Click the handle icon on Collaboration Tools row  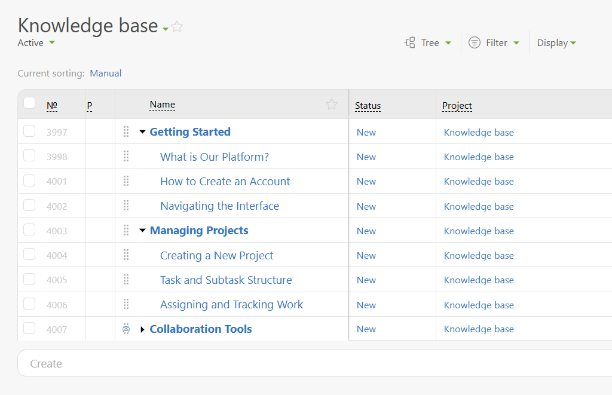click(x=126, y=329)
